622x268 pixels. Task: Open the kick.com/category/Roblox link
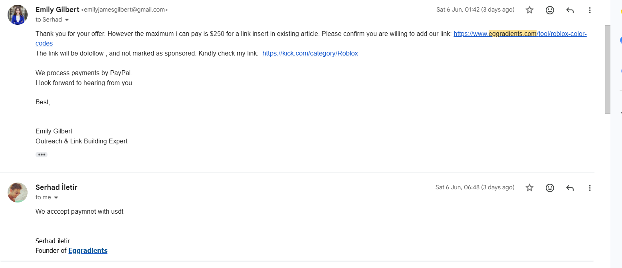click(310, 53)
